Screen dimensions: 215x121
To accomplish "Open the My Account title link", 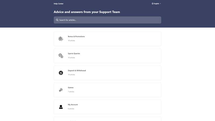I will tap(73, 105).
